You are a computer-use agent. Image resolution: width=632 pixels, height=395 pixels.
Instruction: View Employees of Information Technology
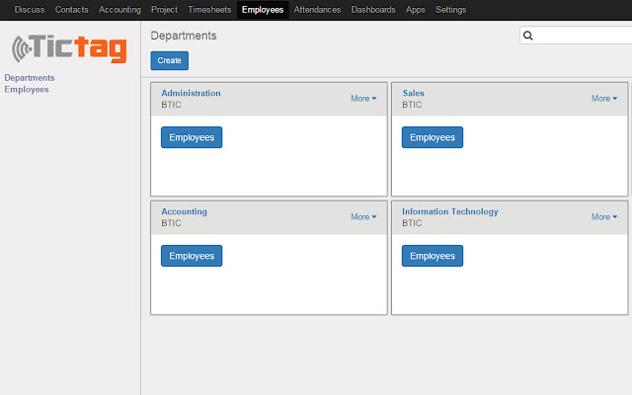[433, 256]
